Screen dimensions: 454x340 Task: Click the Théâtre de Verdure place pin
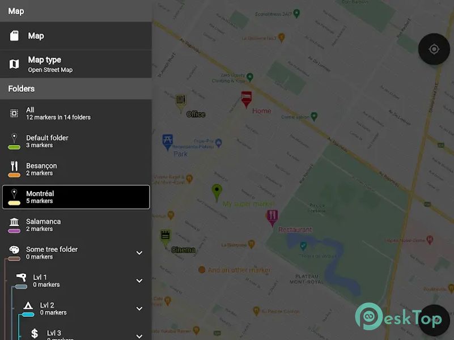tap(303, 246)
